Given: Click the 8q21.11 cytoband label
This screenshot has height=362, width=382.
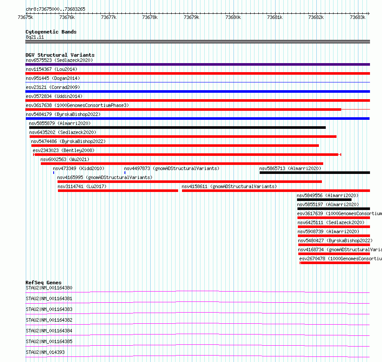Looking at the screenshot, I should pyautogui.click(x=35, y=37).
